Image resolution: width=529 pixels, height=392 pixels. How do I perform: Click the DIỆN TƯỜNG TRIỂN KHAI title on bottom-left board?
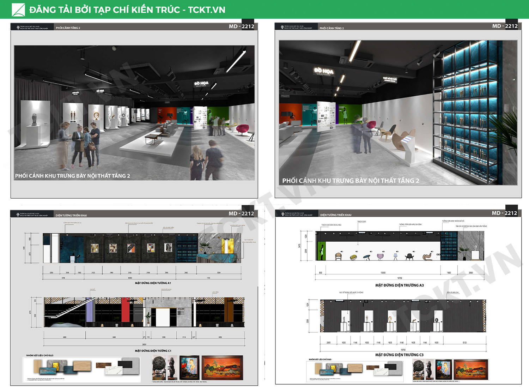(71, 215)
